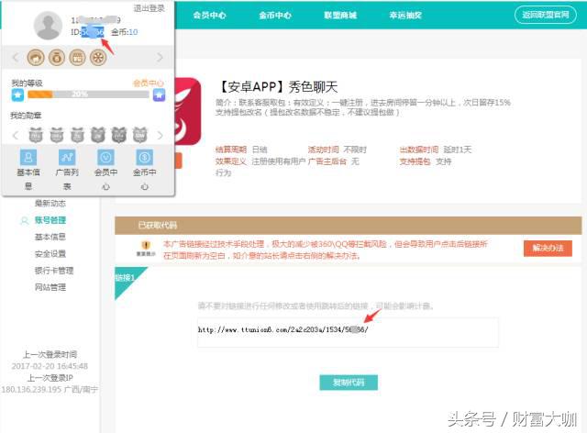Open 联盟商城 tab in top navigation
Image resolution: width=587 pixels, height=433 pixels.
coord(340,16)
